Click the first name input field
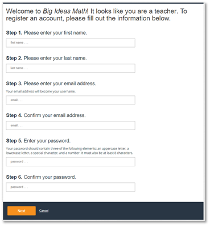Screen dimensions: 210x226 tap(71, 43)
